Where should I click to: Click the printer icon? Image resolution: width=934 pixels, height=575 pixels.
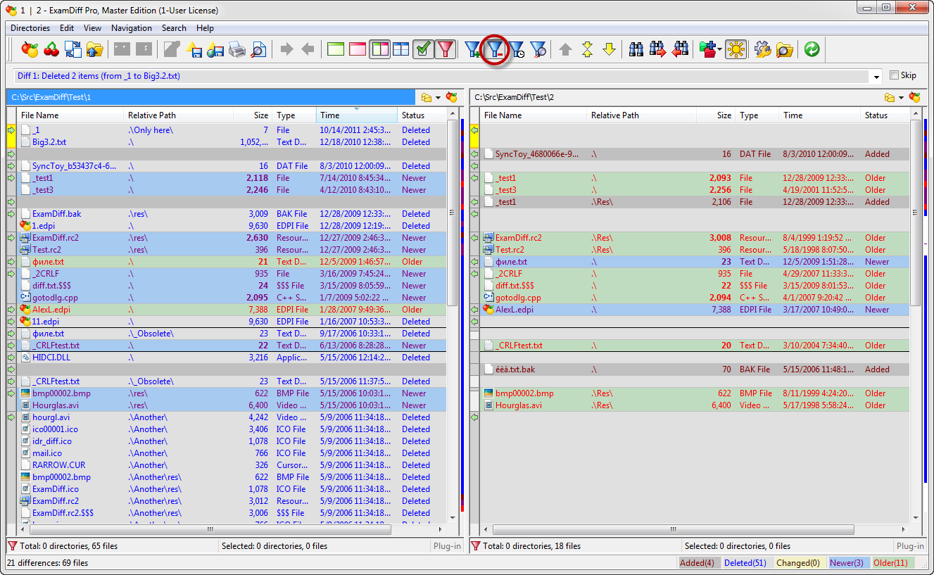(x=237, y=49)
